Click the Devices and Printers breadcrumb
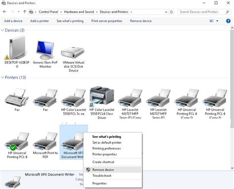234x189 pixels. point(114,12)
